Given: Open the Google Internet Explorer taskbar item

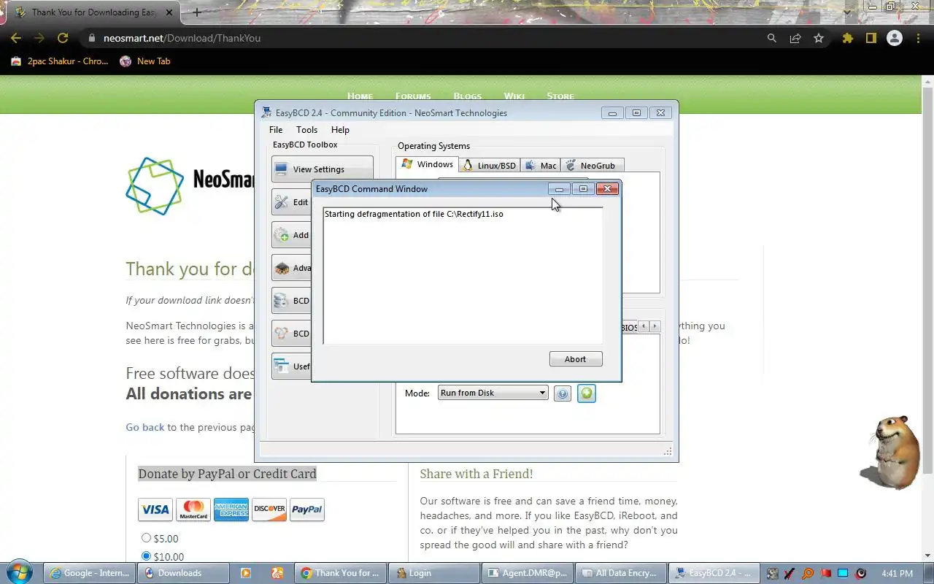Looking at the screenshot, I should point(90,573).
